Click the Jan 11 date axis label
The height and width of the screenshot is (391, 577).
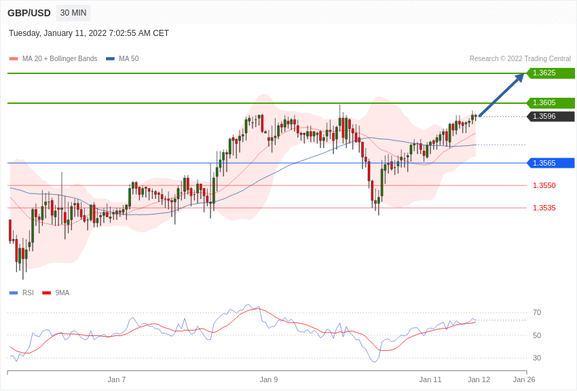pyautogui.click(x=430, y=379)
